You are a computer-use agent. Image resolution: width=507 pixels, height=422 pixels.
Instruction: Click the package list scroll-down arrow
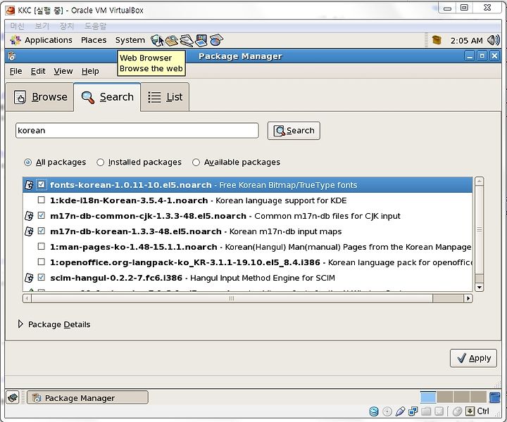480,287
